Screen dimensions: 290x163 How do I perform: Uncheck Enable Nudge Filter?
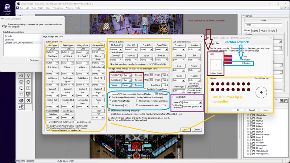coord(110,97)
